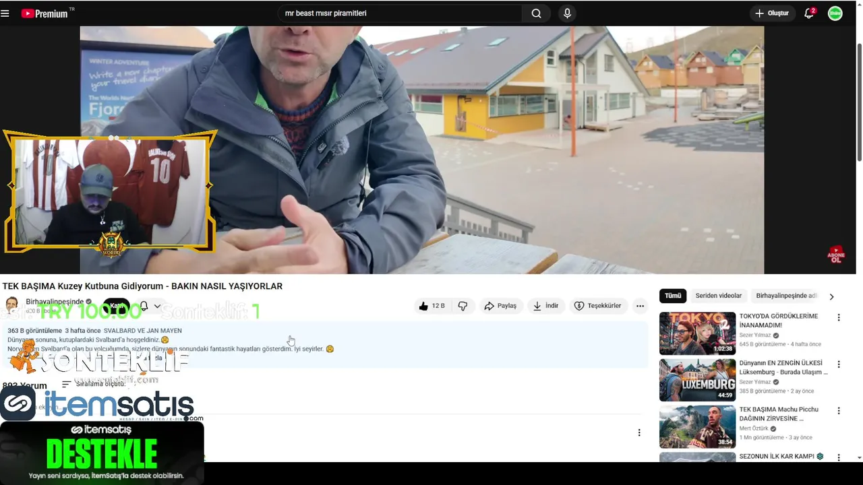
Task: Open the Birhayalinpeşinde channel name
Action: point(55,302)
